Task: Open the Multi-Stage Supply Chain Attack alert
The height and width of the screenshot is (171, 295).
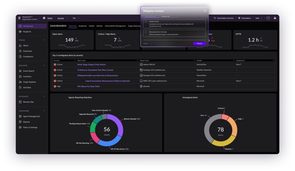Action: [x=92, y=65]
